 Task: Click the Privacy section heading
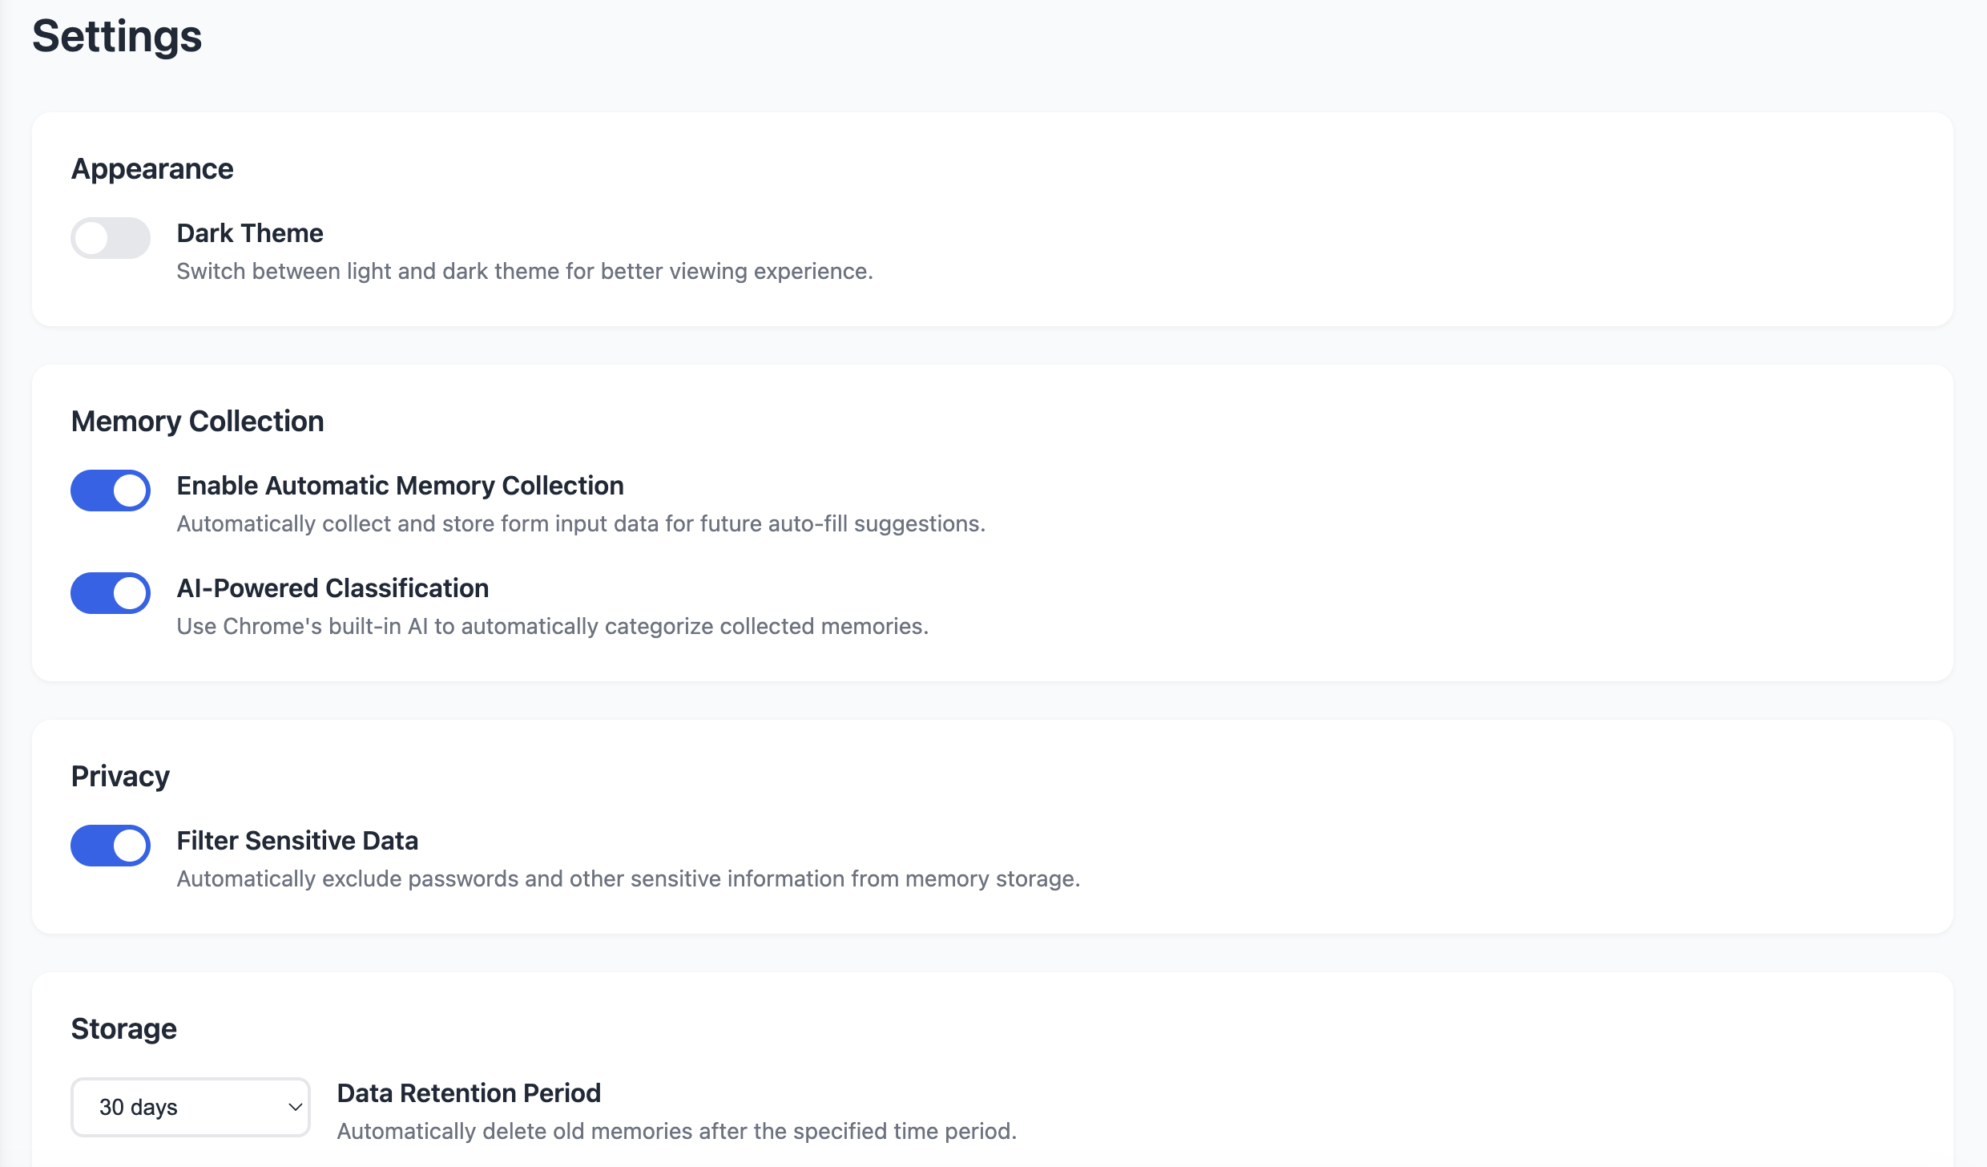coord(120,777)
